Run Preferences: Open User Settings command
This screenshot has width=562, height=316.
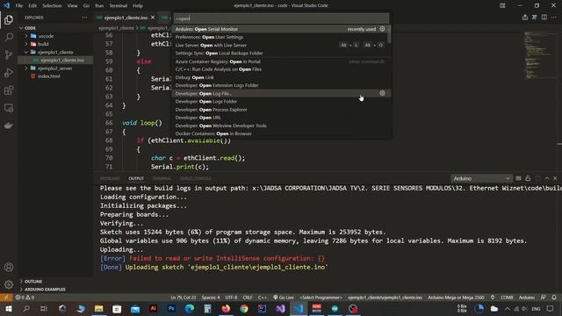coord(280,37)
